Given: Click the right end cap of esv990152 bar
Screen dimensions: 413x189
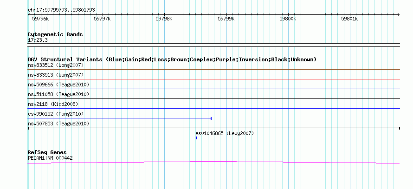Looking at the screenshot, I should tap(211, 118).
